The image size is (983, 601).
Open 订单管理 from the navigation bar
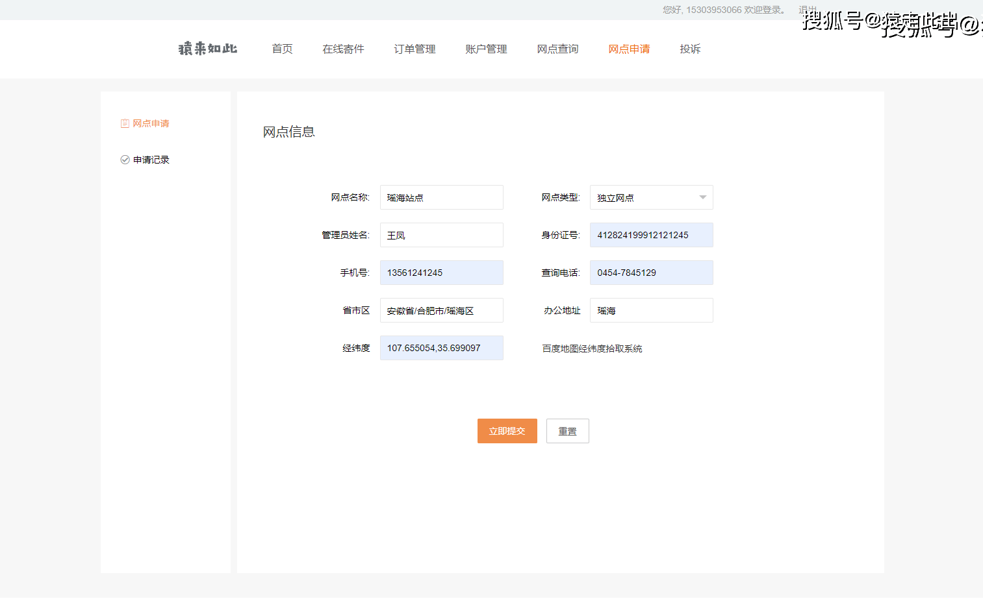(x=415, y=49)
